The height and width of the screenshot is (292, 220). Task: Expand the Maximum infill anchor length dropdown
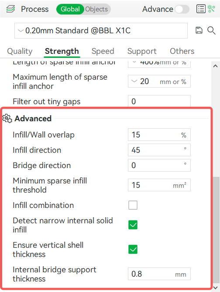(x=134, y=81)
